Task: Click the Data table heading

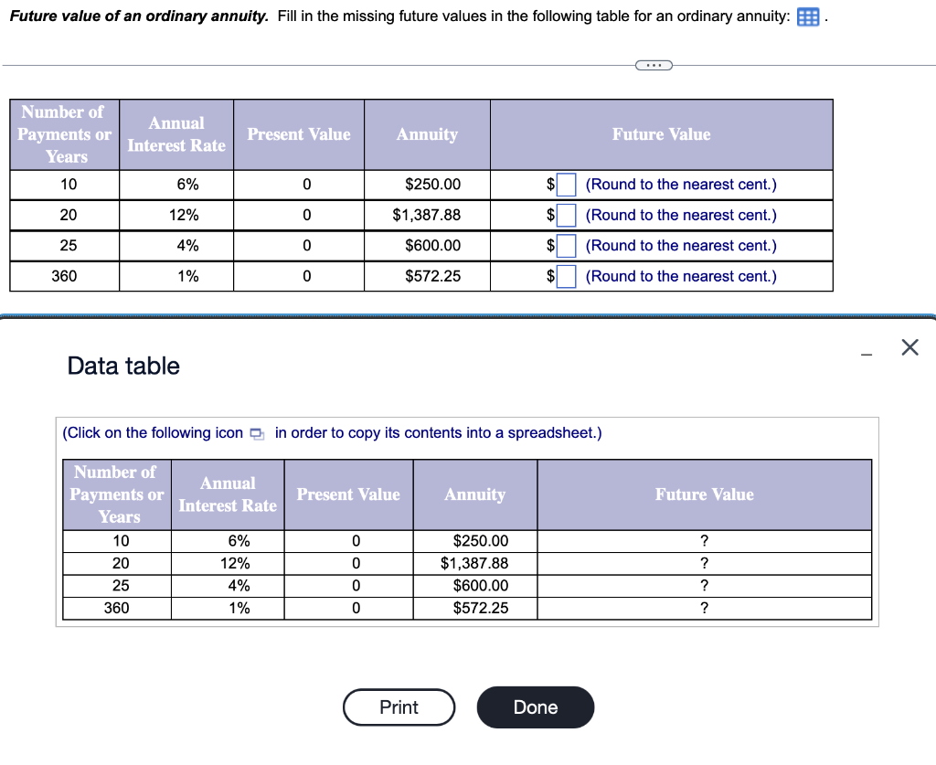Action: click(x=123, y=366)
